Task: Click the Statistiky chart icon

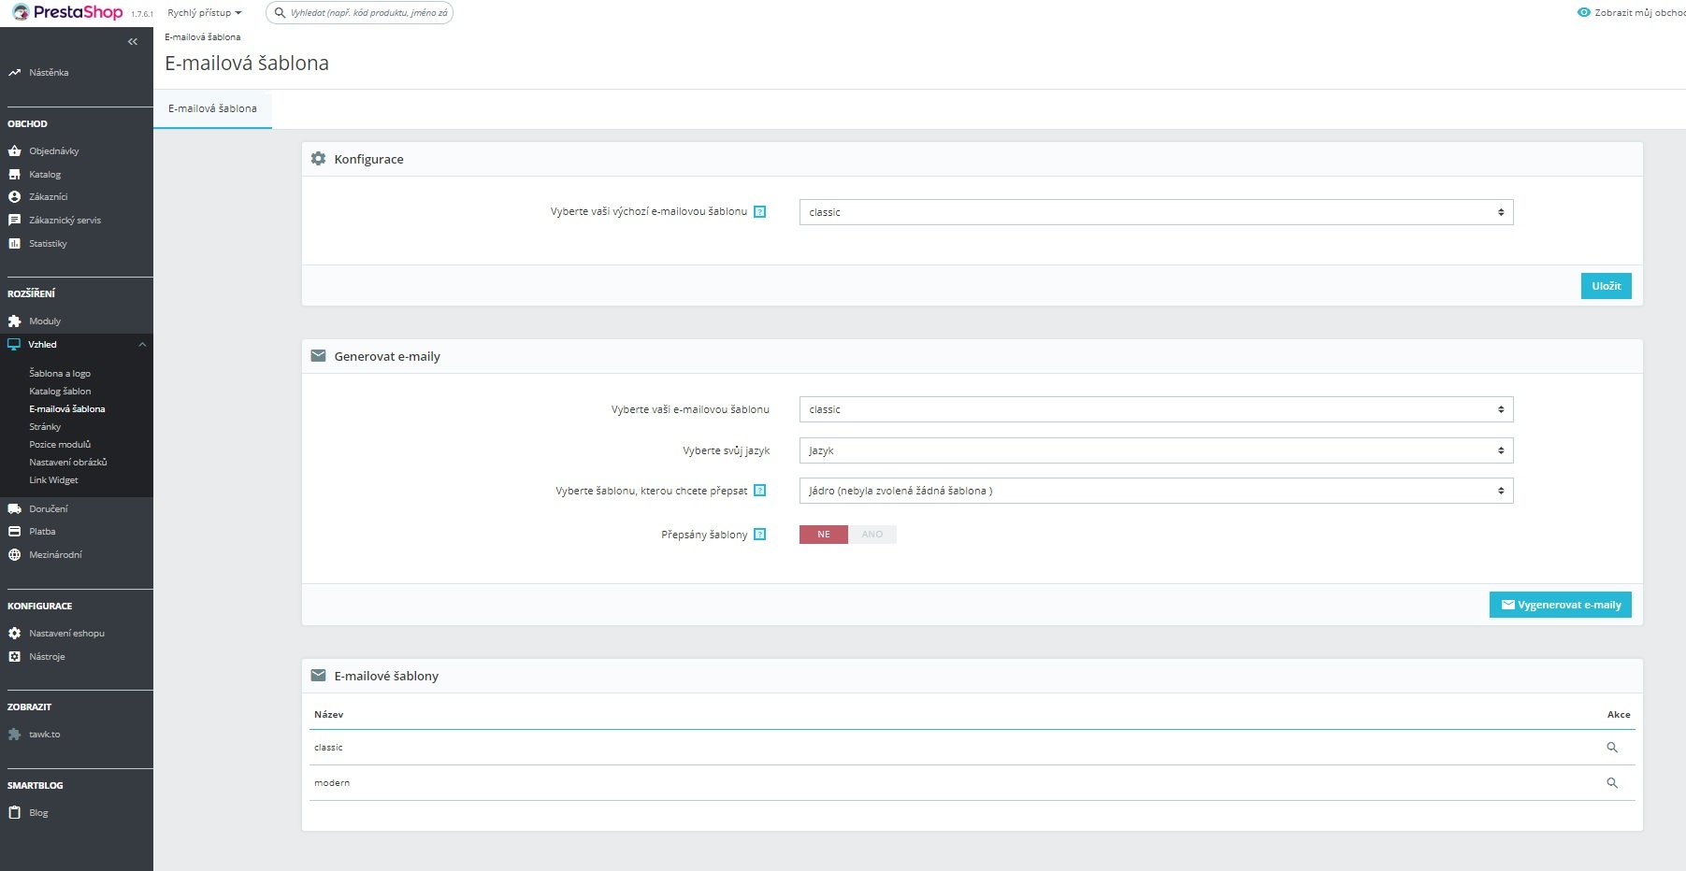Action: point(14,243)
